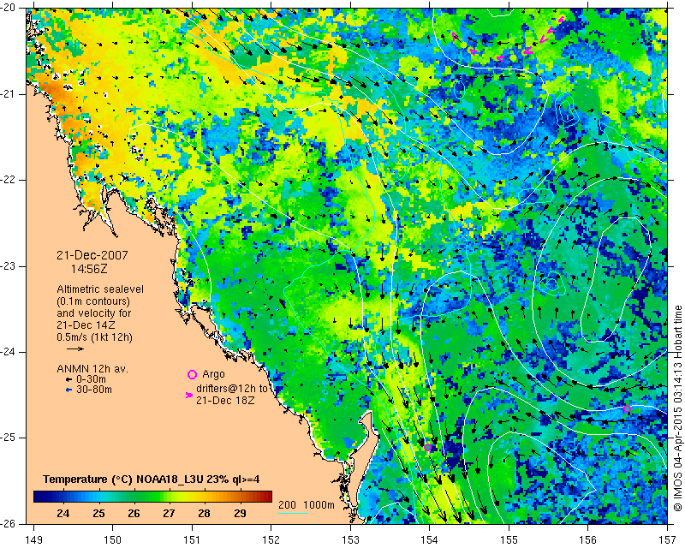Click the 'ANMN 12h av.' label
685x548 pixels.
[92, 369]
